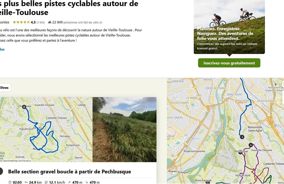Click start marker A on the route thumbnail
Image resolution: width=284 pixels, height=184 pixels.
(x=24, y=107)
